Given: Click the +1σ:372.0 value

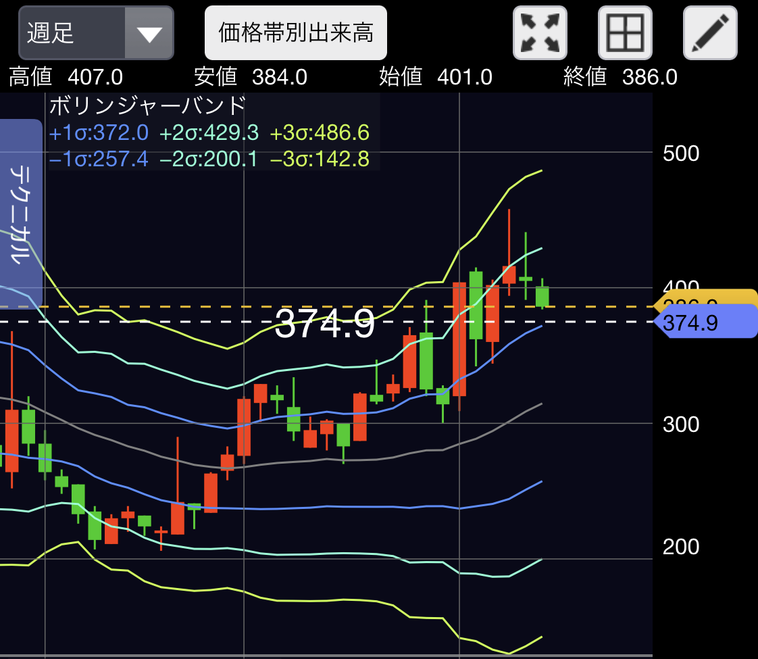Looking at the screenshot, I should point(99,132).
